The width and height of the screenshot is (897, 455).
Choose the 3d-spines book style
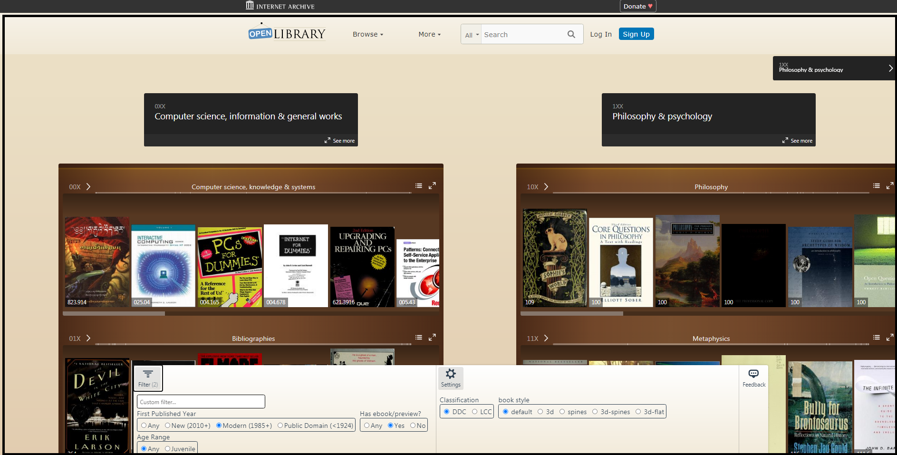tap(595, 411)
